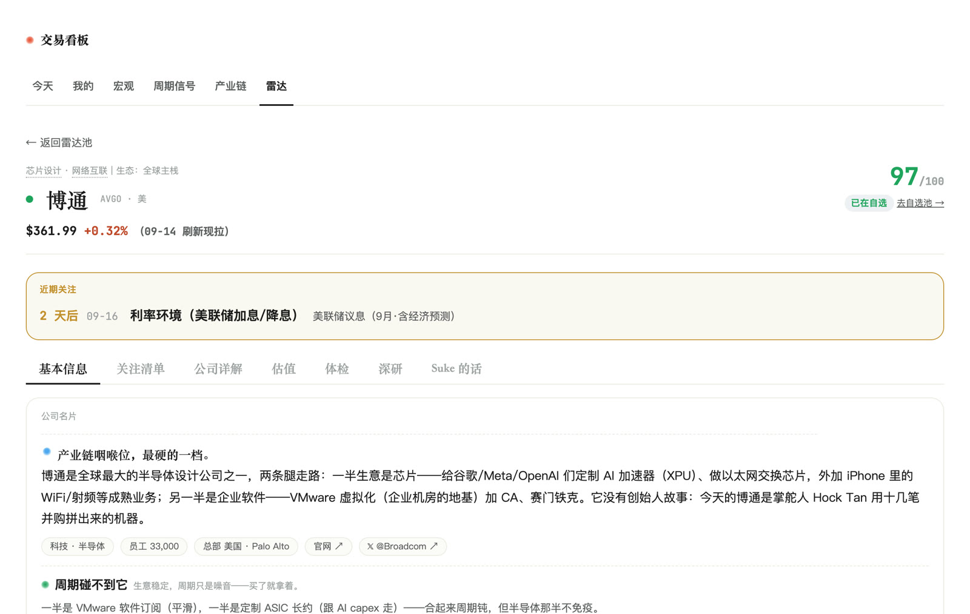The image size is (970, 614).
Task: Switch to the 我的 tab
Action: [83, 86]
